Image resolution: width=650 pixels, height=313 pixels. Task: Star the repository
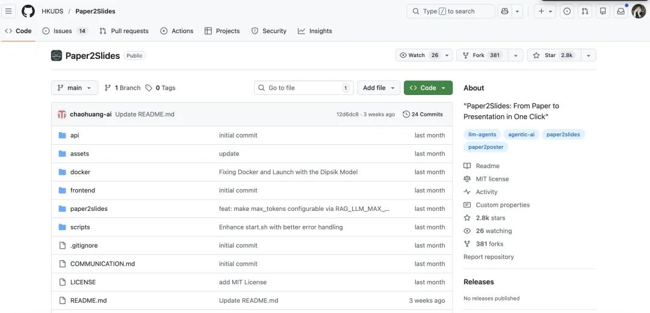pyautogui.click(x=554, y=55)
